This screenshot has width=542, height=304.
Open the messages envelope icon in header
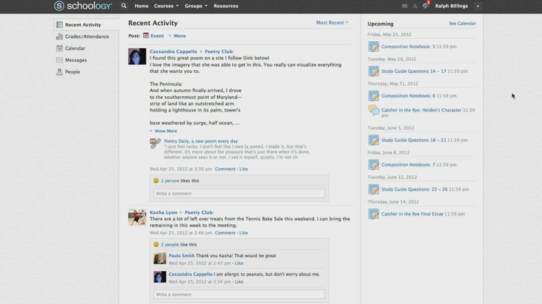(404, 6)
